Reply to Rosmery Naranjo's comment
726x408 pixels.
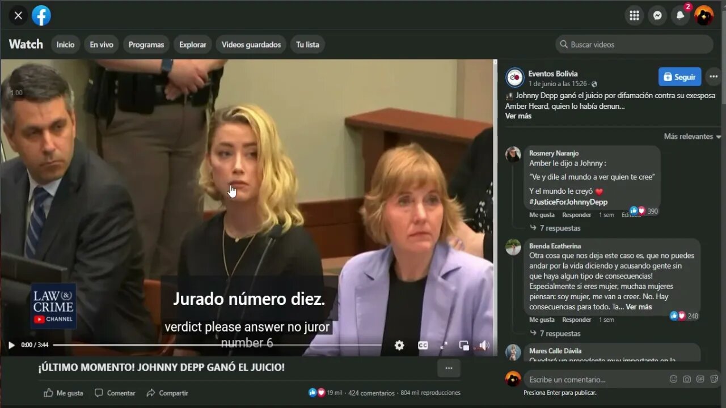click(577, 215)
